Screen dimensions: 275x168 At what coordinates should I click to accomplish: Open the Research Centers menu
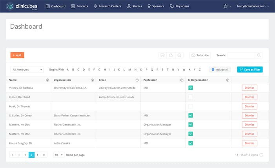108,6
